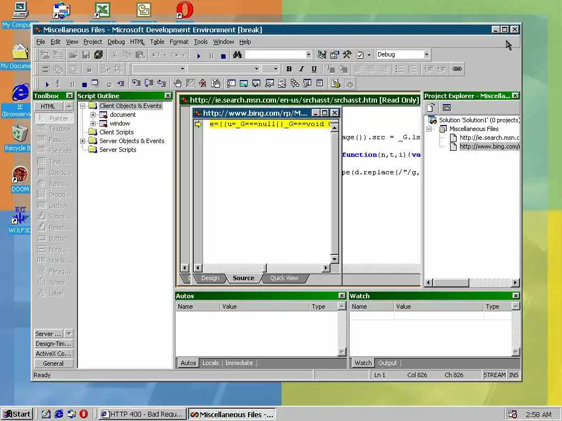Click the Clear All Breakpoints icon
Viewport: 562px width, 421px height.
203,83
